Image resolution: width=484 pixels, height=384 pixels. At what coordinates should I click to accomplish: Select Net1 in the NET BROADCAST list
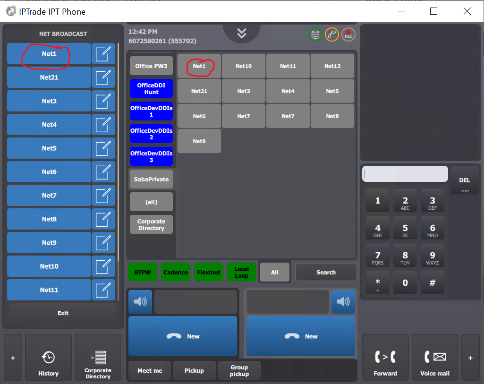click(49, 54)
